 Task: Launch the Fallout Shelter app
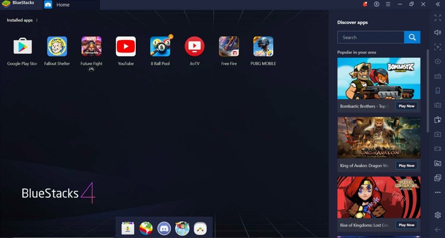(x=57, y=47)
